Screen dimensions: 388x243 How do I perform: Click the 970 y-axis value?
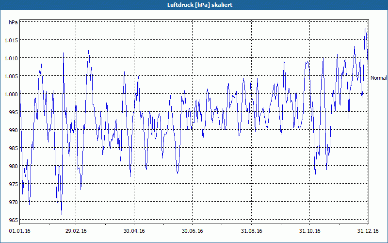click(x=14, y=202)
